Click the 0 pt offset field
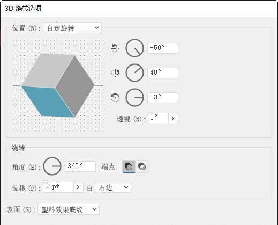 pyautogui.click(x=58, y=187)
